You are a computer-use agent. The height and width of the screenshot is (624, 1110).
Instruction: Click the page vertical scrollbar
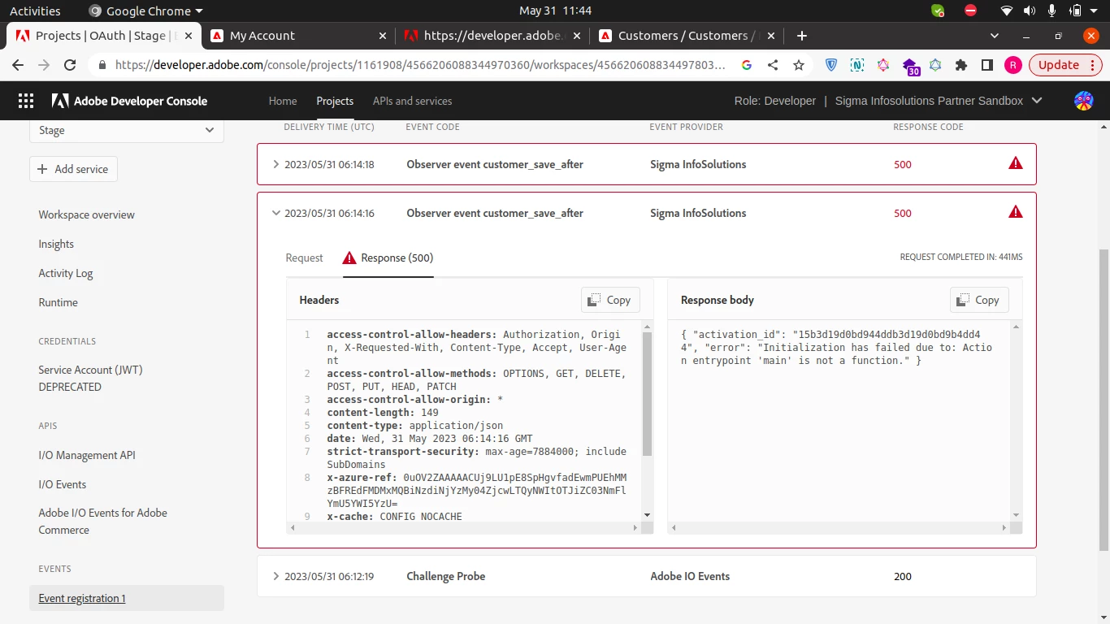pyautogui.click(x=1103, y=401)
